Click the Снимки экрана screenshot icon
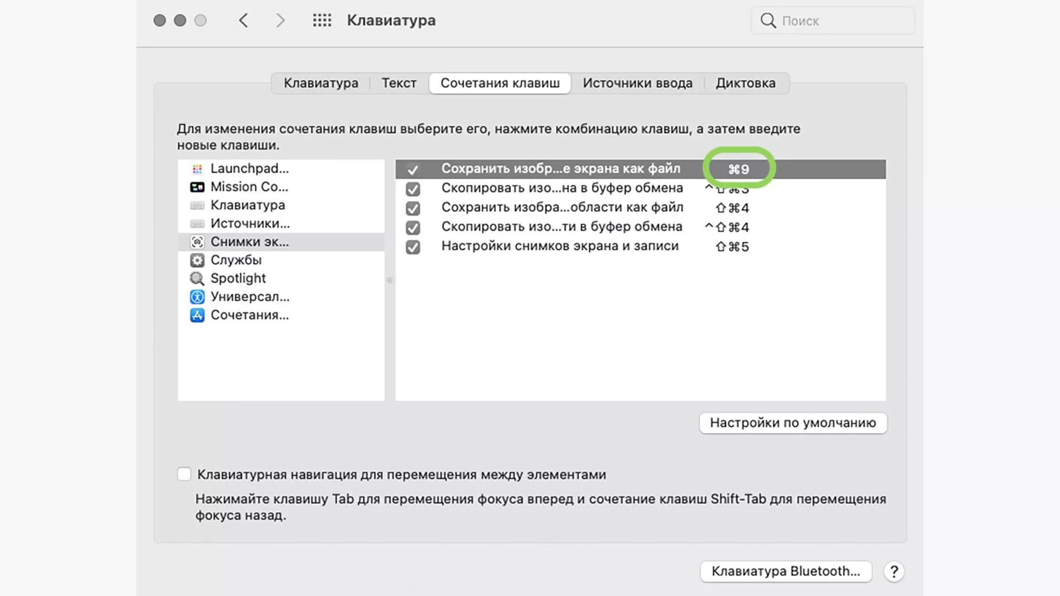 [197, 242]
